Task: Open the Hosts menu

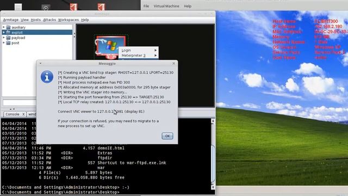Action: [x=35, y=20]
